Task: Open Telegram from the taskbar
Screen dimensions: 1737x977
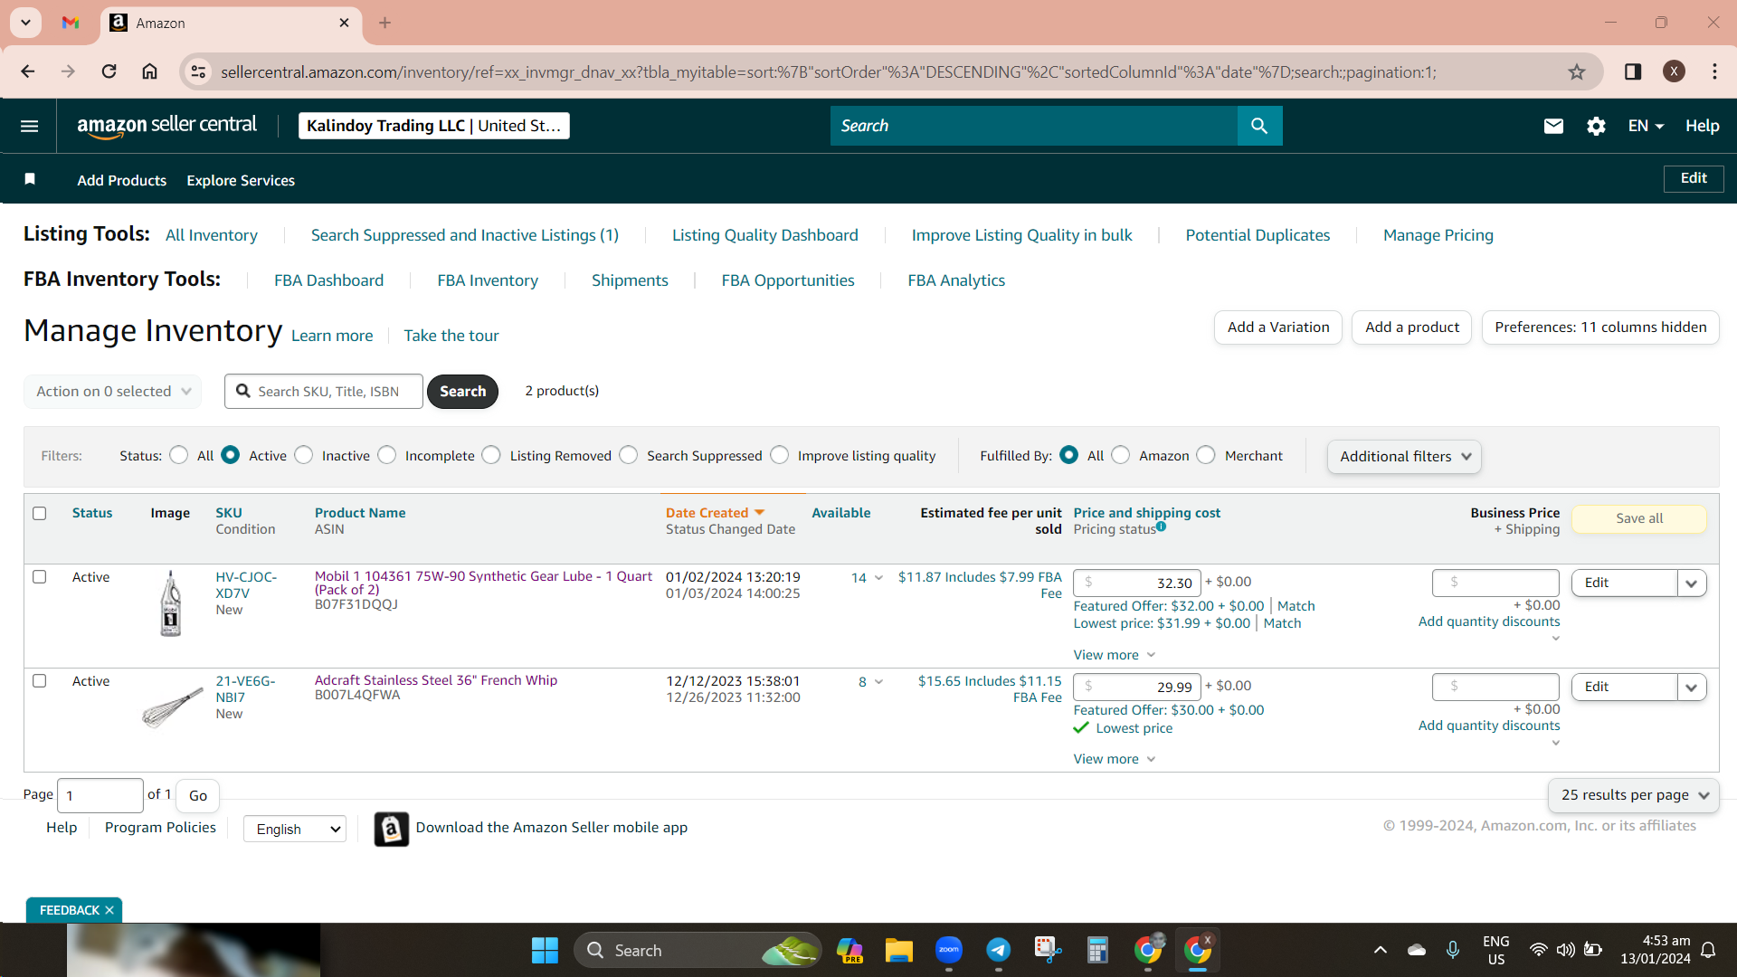Action: (x=998, y=950)
